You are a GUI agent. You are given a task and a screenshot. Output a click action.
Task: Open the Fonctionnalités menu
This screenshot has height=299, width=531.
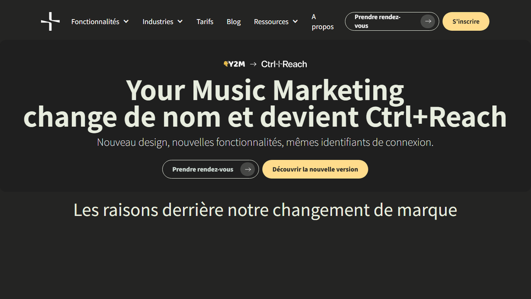coord(95,21)
